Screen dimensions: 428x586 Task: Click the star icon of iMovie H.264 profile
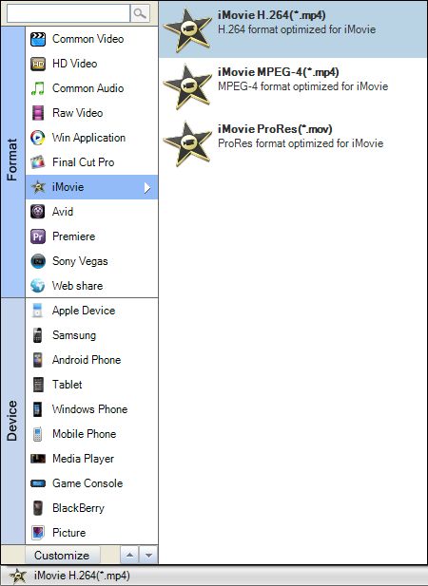tap(187, 30)
